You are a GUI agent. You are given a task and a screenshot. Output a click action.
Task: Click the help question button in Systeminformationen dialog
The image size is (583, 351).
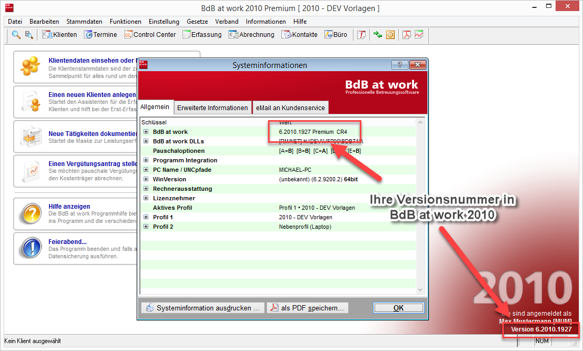[400, 65]
